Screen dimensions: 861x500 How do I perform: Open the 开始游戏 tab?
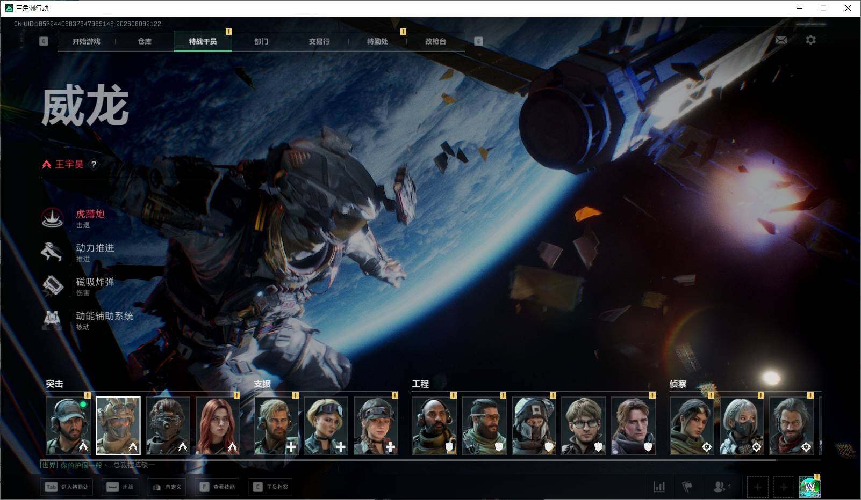pos(87,41)
